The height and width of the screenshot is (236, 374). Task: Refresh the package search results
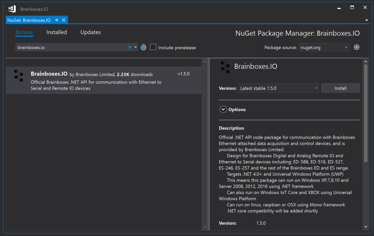tap(143, 47)
